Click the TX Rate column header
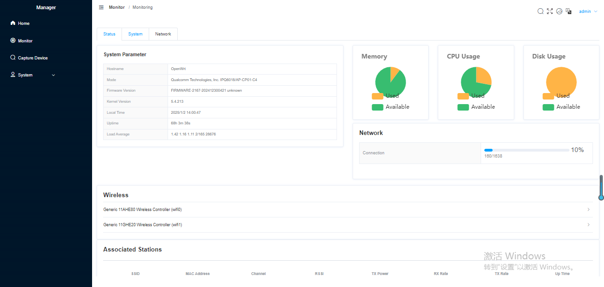The width and height of the screenshot is (604, 287). click(501, 274)
